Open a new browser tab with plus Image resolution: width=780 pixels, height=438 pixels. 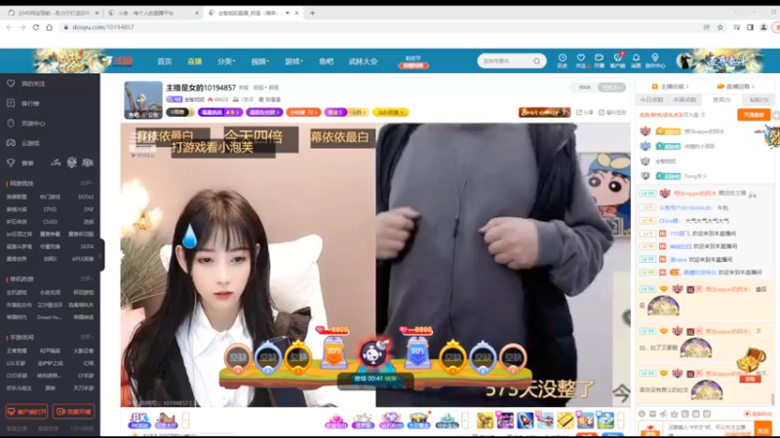click(x=312, y=13)
